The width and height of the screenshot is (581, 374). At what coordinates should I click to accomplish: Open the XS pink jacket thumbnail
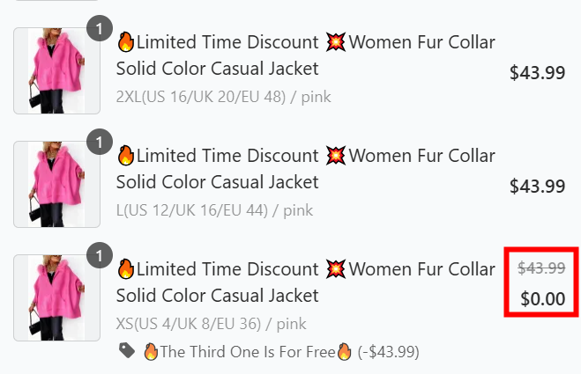50,297
